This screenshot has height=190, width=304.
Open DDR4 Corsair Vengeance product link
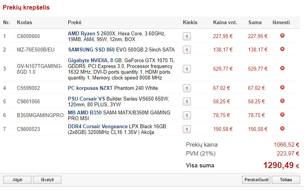98,127
